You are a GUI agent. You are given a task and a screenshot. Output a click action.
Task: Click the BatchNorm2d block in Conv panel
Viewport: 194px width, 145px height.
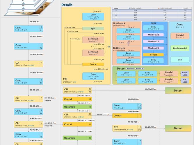point(180,48)
